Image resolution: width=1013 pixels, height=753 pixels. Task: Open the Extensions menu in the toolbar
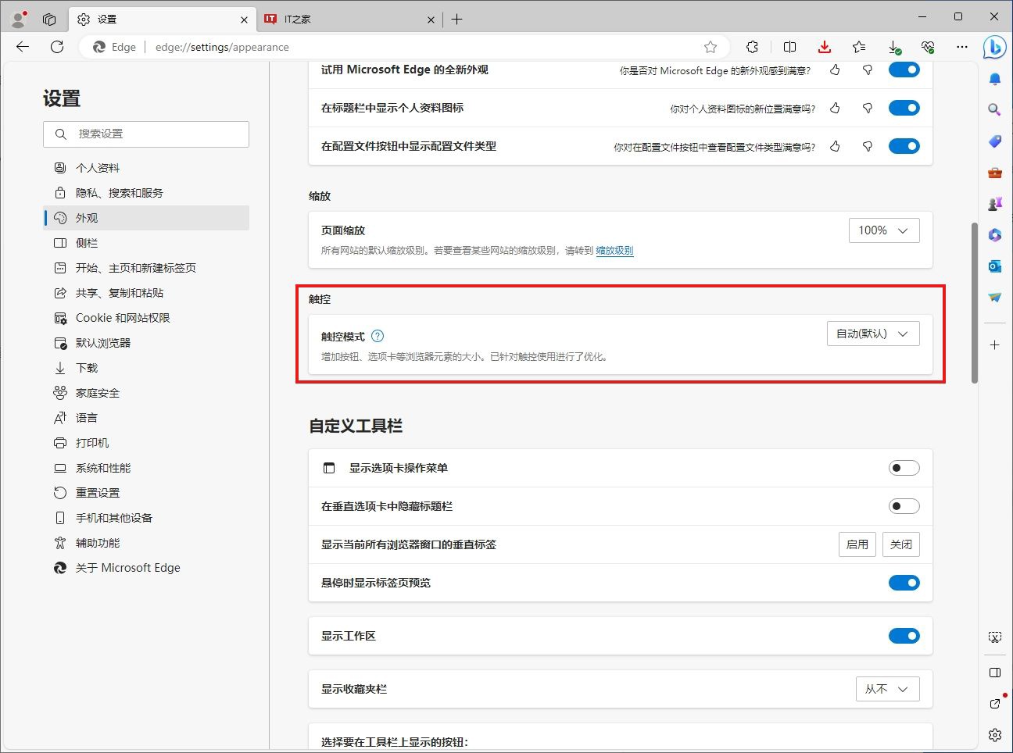(752, 47)
